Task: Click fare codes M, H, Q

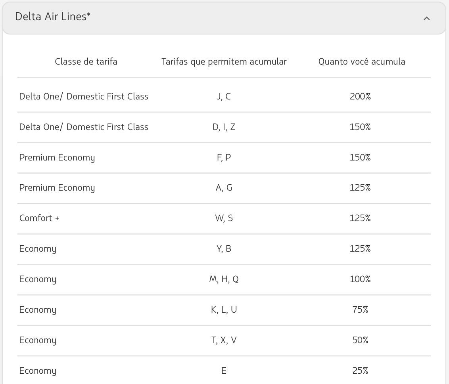Action: pyautogui.click(x=224, y=279)
